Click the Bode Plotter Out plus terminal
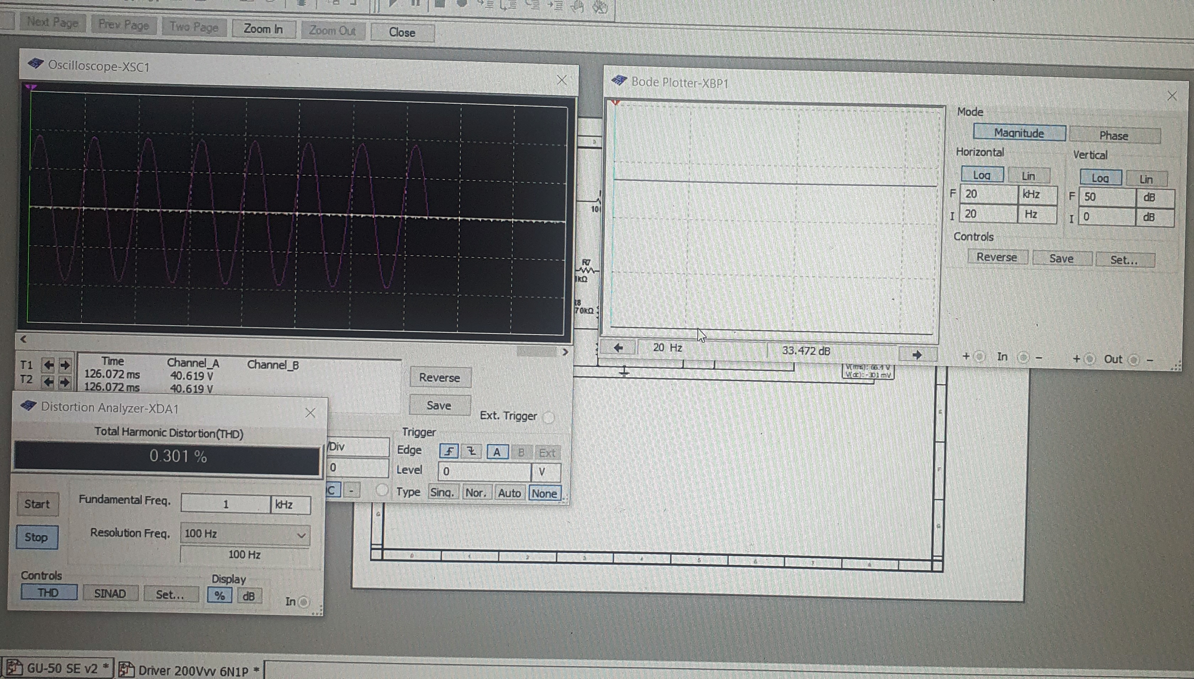 coord(1090,359)
